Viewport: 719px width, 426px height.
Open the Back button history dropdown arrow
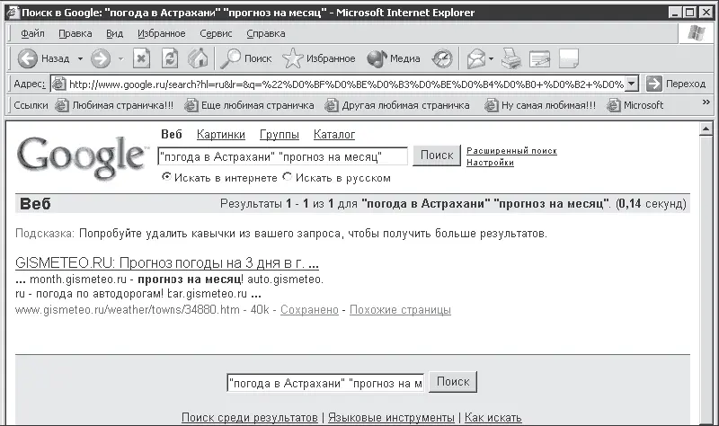[x=80, y=58]
